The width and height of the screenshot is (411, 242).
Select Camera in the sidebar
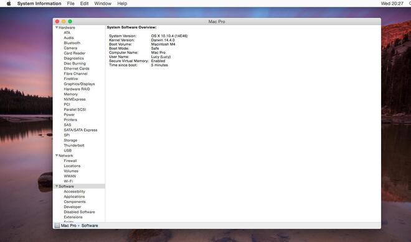(x=70, y=48)
